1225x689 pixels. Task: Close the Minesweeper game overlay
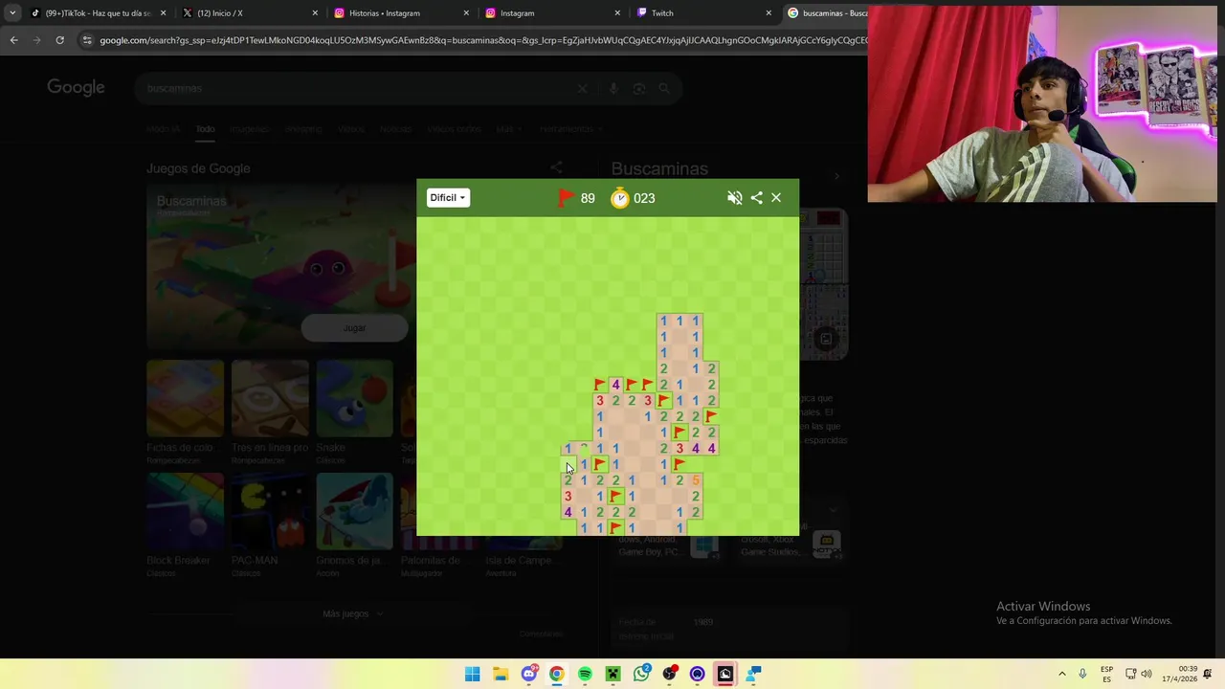coord(776,198)
